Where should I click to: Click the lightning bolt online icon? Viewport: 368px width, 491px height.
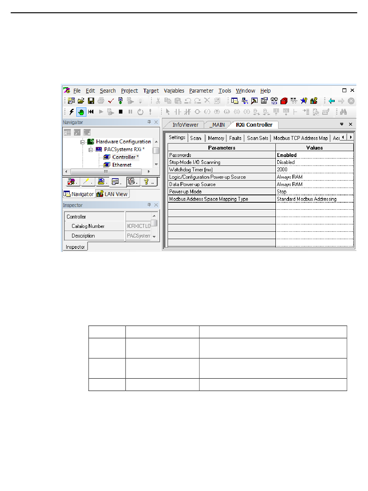coord(72,112)
